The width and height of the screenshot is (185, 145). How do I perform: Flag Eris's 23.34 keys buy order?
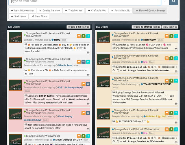[167, 58]
